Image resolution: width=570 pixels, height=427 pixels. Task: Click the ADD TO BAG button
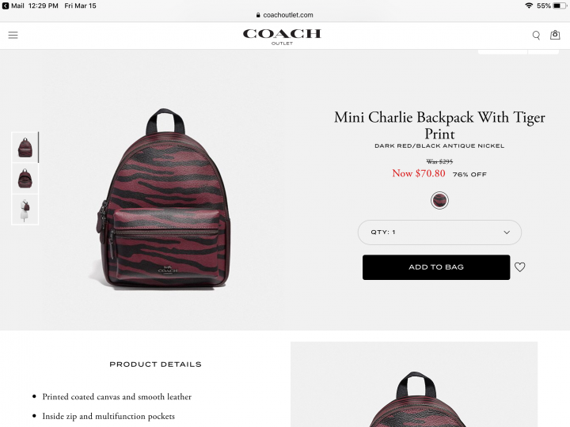point(436,267)
